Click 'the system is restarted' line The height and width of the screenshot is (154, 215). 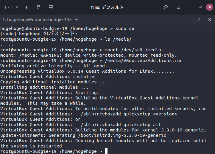31,146
